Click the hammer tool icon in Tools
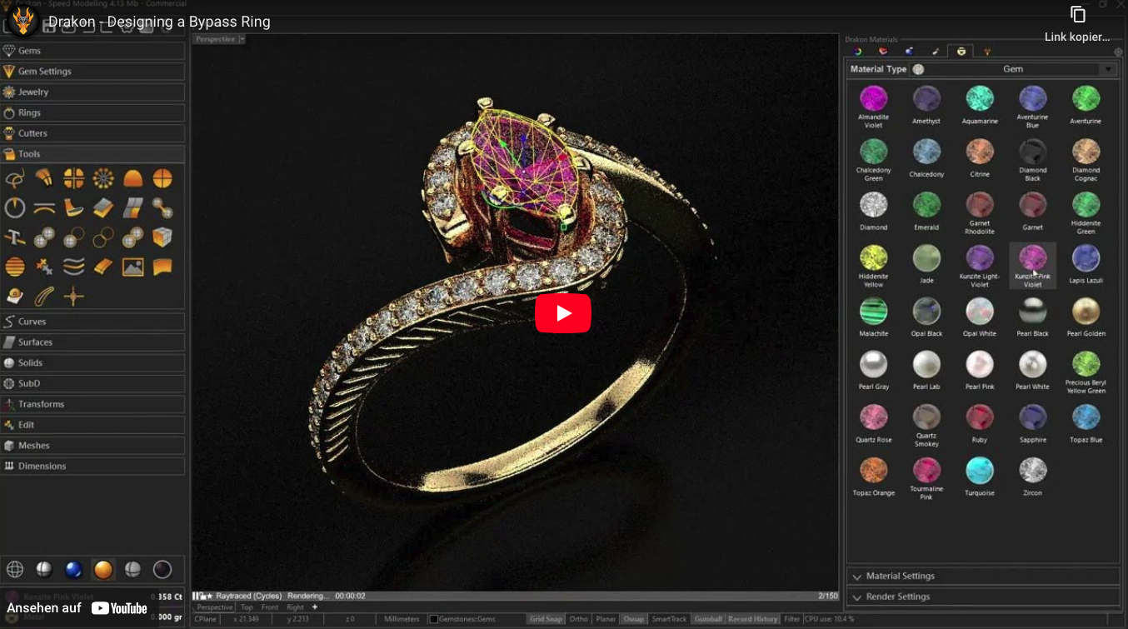This screenshot has height=629, width=1128. [15, 237]
